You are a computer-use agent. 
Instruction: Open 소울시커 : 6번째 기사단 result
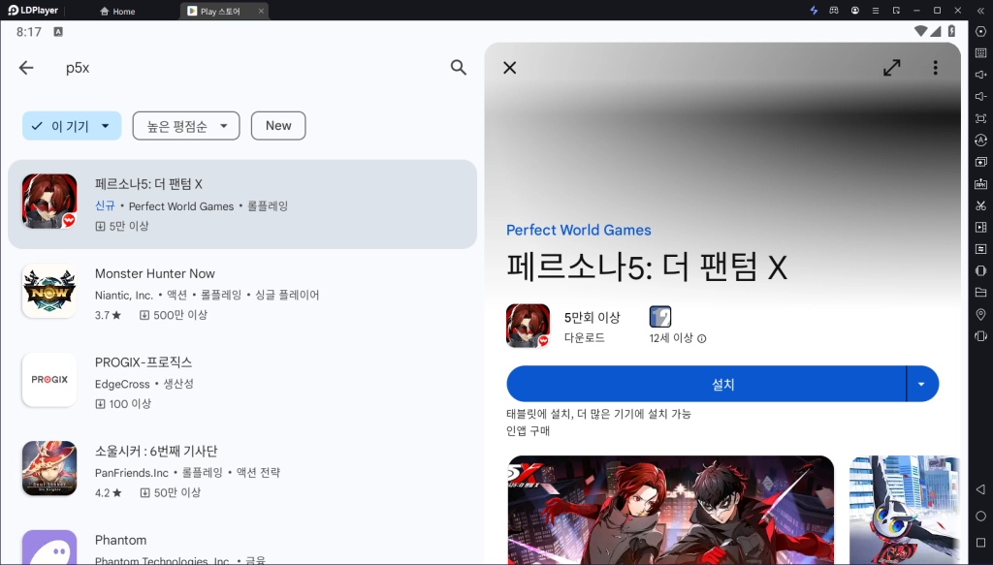241,470
